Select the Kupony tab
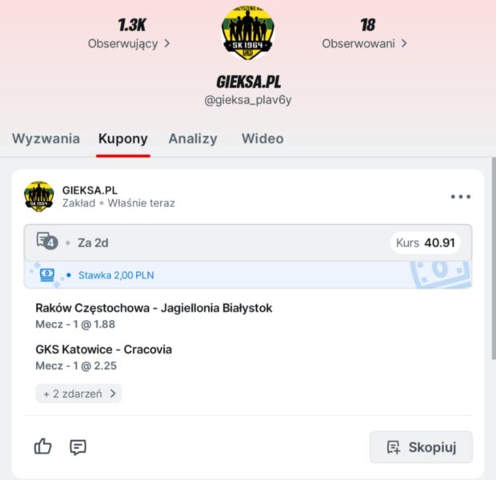This screenshot has height=480, width=496. click(x=123, y=139)
